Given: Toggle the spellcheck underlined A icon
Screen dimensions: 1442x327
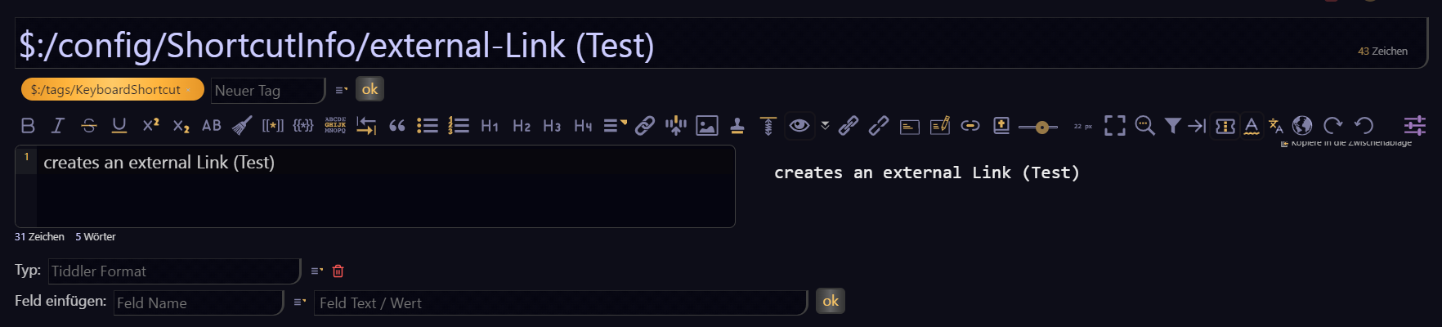Looking at the screenshot, I should 1252,126.
